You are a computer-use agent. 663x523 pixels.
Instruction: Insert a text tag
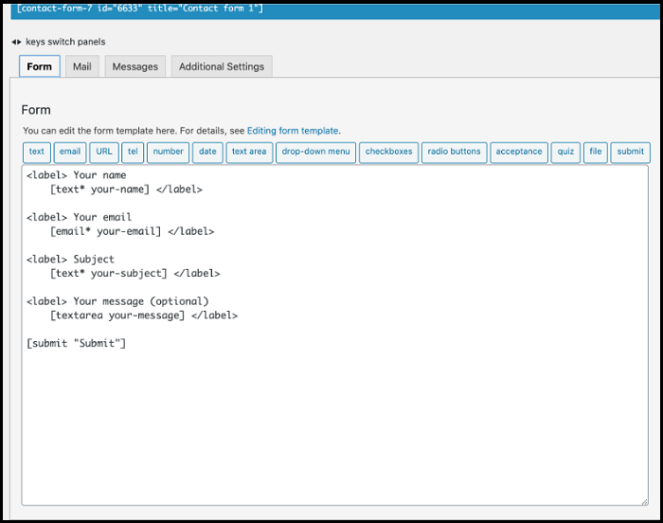click(x=37, y=152)
